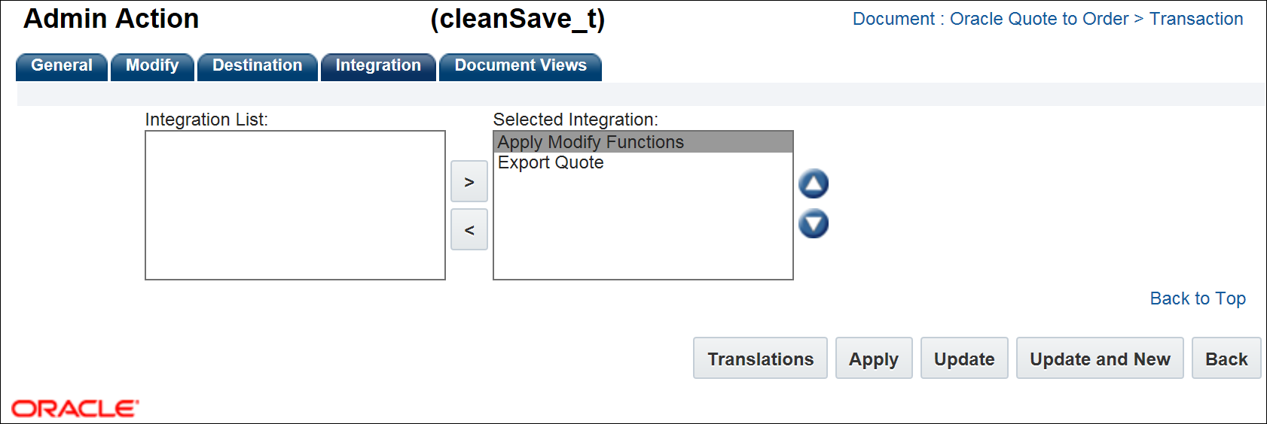Switch to the Modify tab
Image resolution: width=1267 pixels, height=424 pixels.
click(152, 66)
